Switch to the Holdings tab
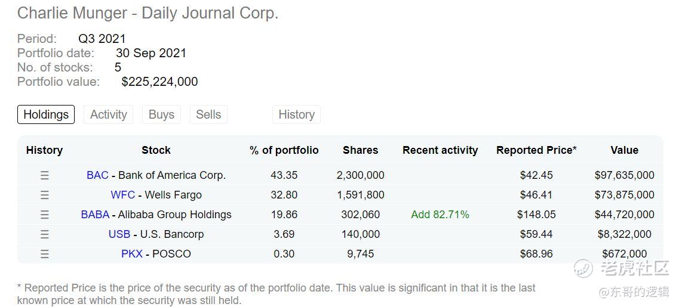 [46, 114]
